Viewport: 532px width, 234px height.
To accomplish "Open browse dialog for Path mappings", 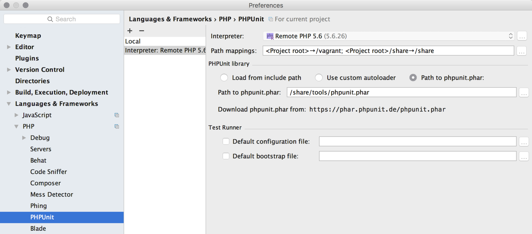I will 521,51.
